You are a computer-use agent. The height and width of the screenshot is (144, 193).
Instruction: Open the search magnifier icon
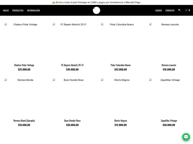[x=179, y=10]
